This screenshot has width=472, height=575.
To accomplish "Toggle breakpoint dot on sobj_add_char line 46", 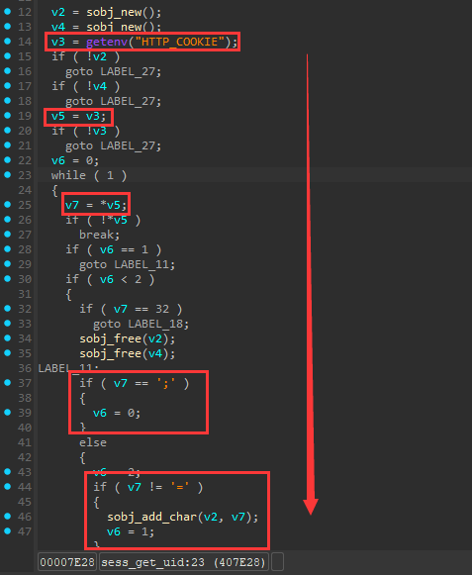I will (7, 516).
